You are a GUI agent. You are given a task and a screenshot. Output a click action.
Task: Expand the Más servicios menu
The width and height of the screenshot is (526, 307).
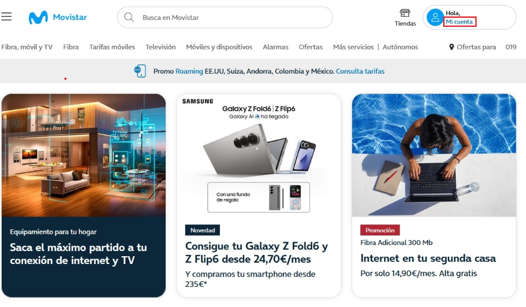(x=353, y=47)
